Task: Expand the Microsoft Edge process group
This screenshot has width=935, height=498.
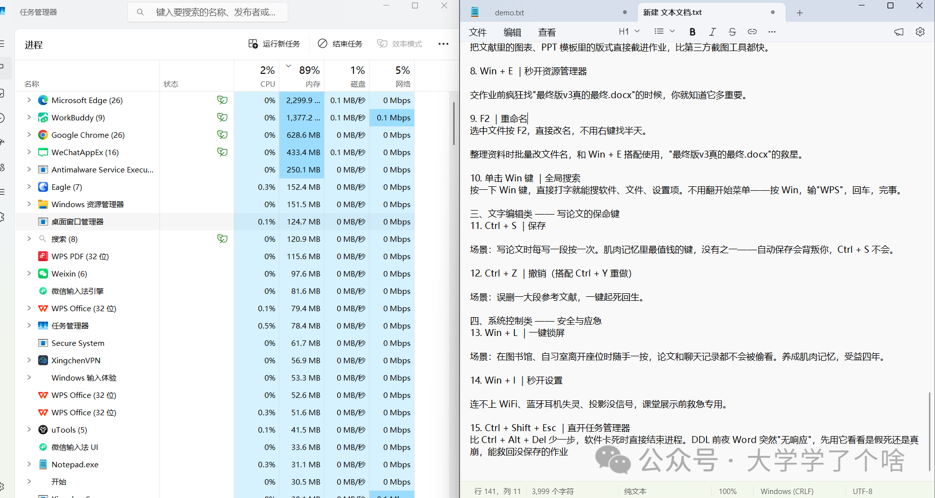Action: (29, 100)
